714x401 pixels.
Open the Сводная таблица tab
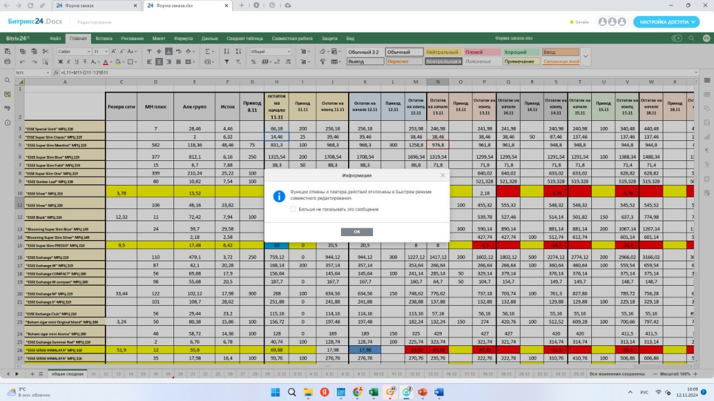tap(245, 38)
